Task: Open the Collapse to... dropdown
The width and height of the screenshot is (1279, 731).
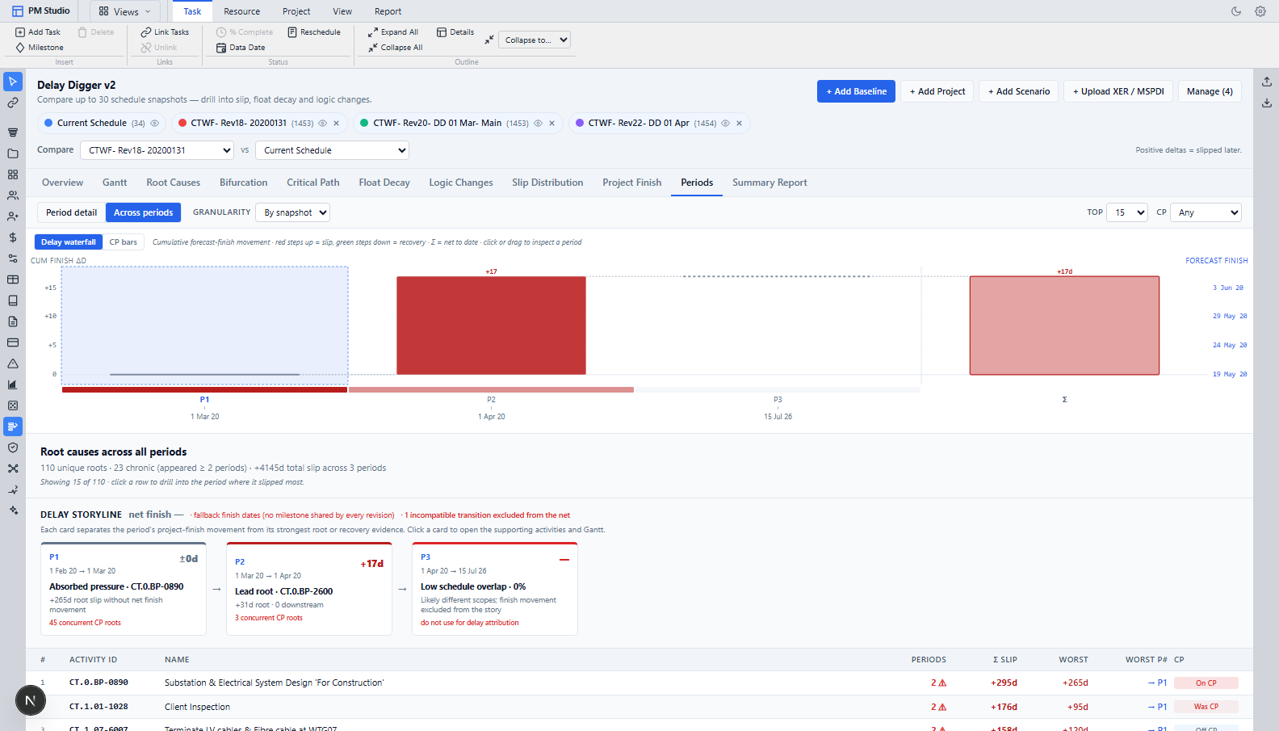Action: (535, 40)
